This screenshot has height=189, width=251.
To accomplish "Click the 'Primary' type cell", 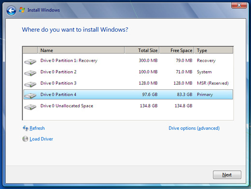I will coord(205,95).
